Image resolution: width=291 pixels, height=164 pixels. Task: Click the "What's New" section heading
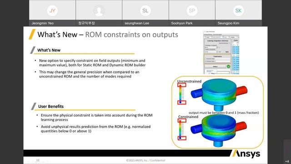(x=49, y=50)
